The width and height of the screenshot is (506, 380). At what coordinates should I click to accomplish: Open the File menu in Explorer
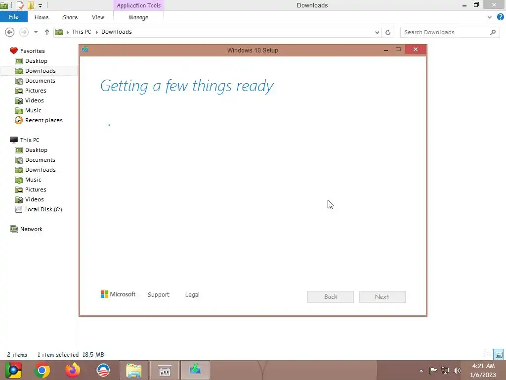tap(13, 17)
